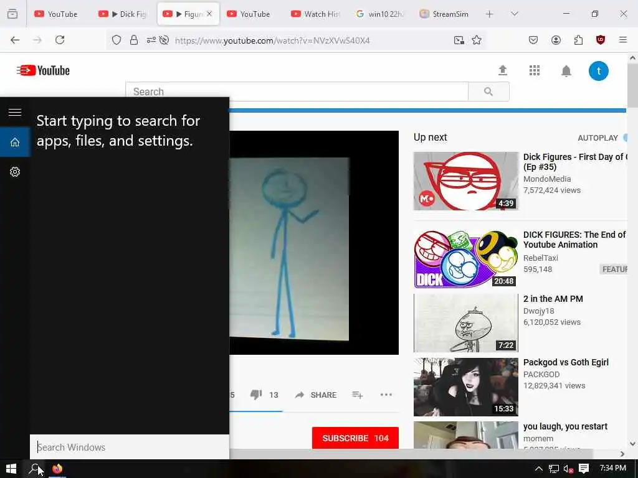Toggle the AUTOPLAY switch
This screenshot has height=478, width=638.
625,138
